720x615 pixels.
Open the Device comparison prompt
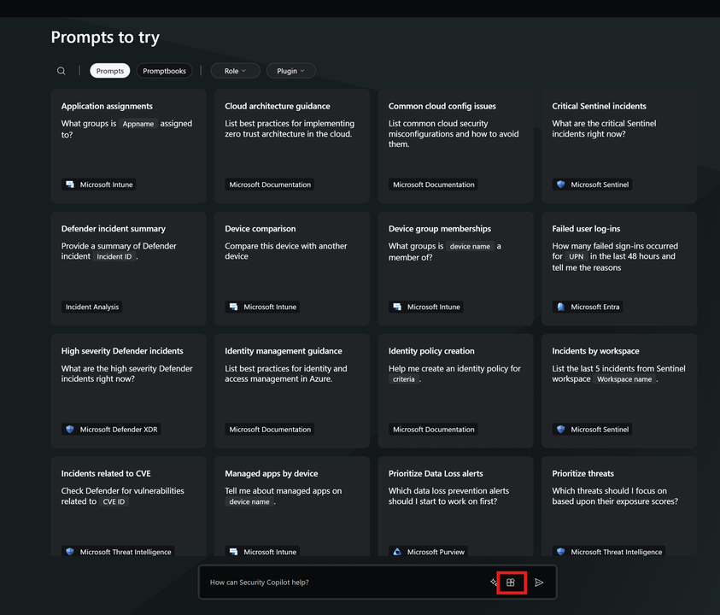292,269
